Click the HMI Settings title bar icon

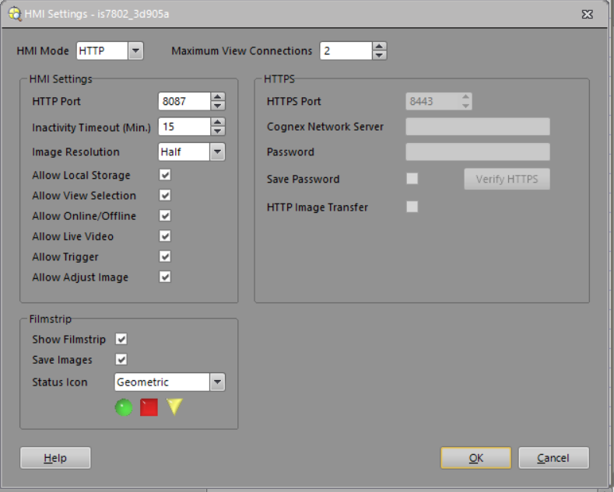point(14,13)
